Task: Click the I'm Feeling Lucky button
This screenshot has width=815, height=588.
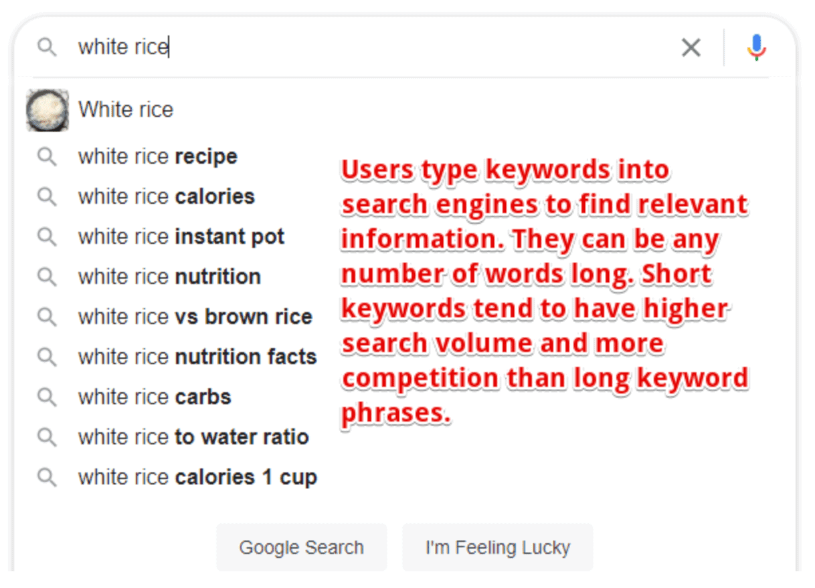Action: click(498, 547)
